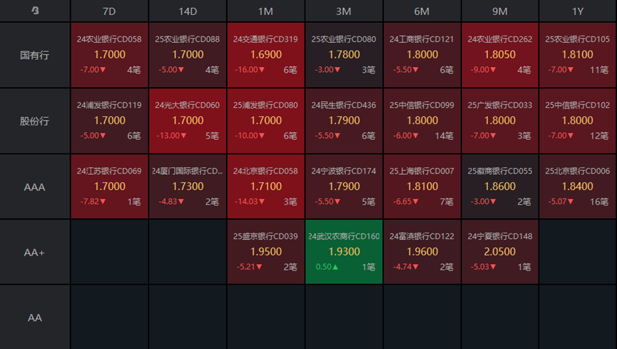The width and height of the screenshot is (617, 349).
Task: Click the 2.0500 yield value
Action: tap(500, 252)
